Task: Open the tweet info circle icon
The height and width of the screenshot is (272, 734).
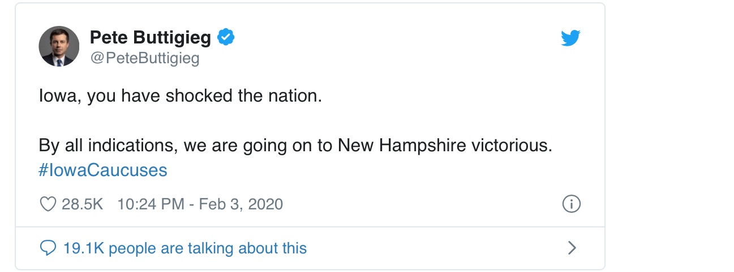Action: click(x=571, y=204)
